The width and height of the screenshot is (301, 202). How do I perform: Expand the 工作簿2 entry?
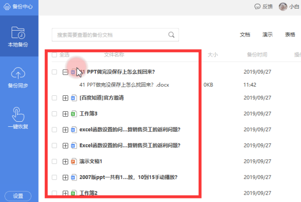(65, 193)
